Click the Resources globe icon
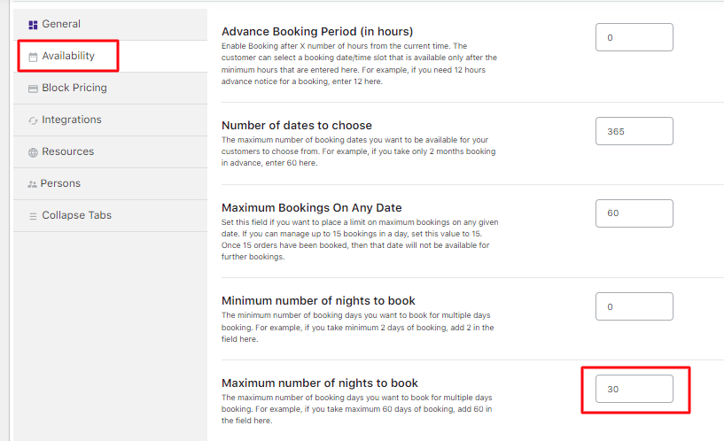The height and width of the screenshot is (441, 724). [x=33, y=152]
